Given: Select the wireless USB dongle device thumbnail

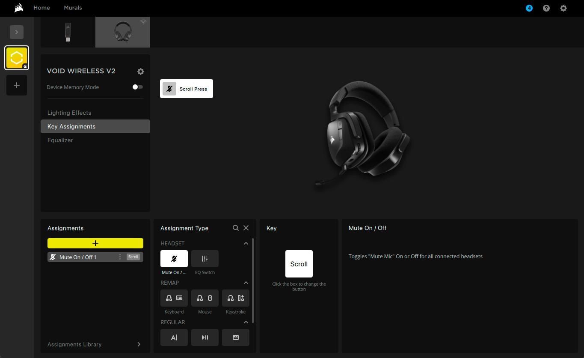Looking at the screenshot, I should pyautogui.click(x=68, y=32).
